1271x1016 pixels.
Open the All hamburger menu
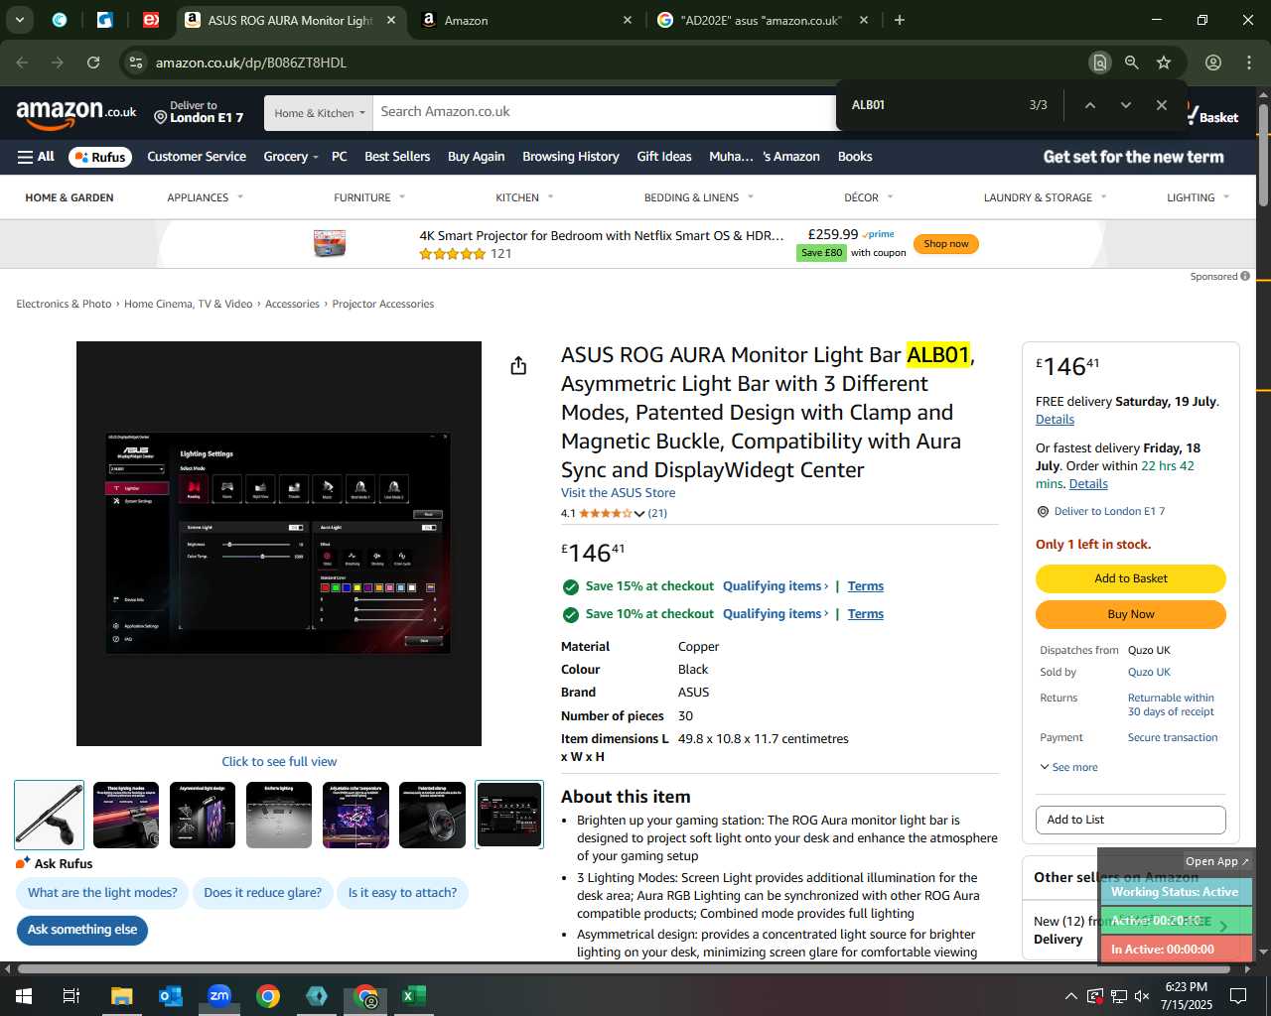pyautogui.click(x=36, y=157)
